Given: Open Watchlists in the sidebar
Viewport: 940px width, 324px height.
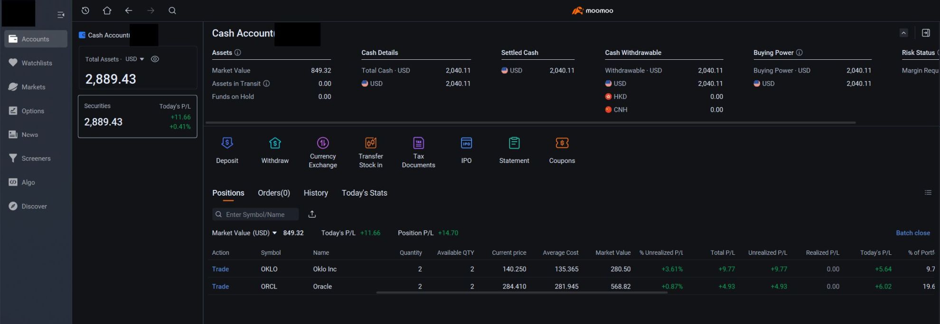Looking at the screenshot, I should click(x=36, y=63).
